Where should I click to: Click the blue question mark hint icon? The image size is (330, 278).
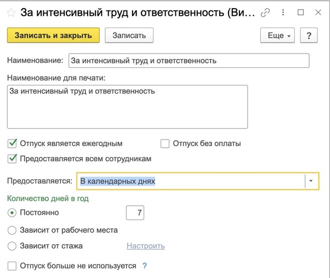pos(145,266)
